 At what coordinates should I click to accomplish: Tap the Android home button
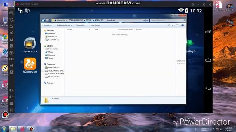click(x=208, y=60)
